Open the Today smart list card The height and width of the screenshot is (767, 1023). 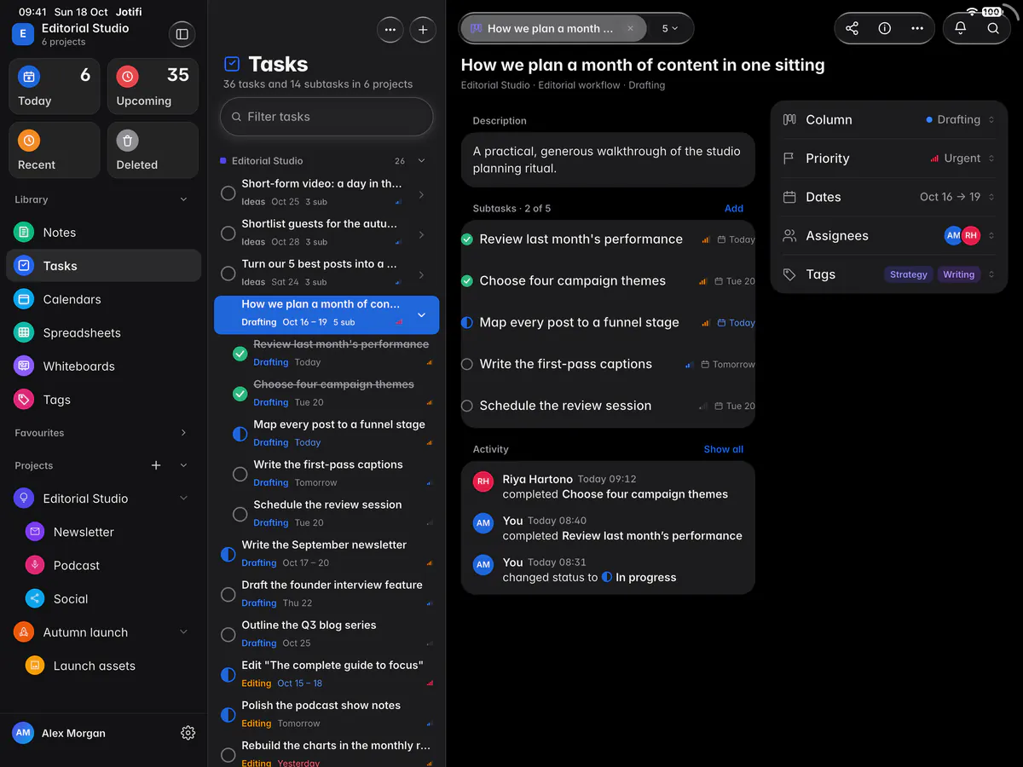click(55, 87)
